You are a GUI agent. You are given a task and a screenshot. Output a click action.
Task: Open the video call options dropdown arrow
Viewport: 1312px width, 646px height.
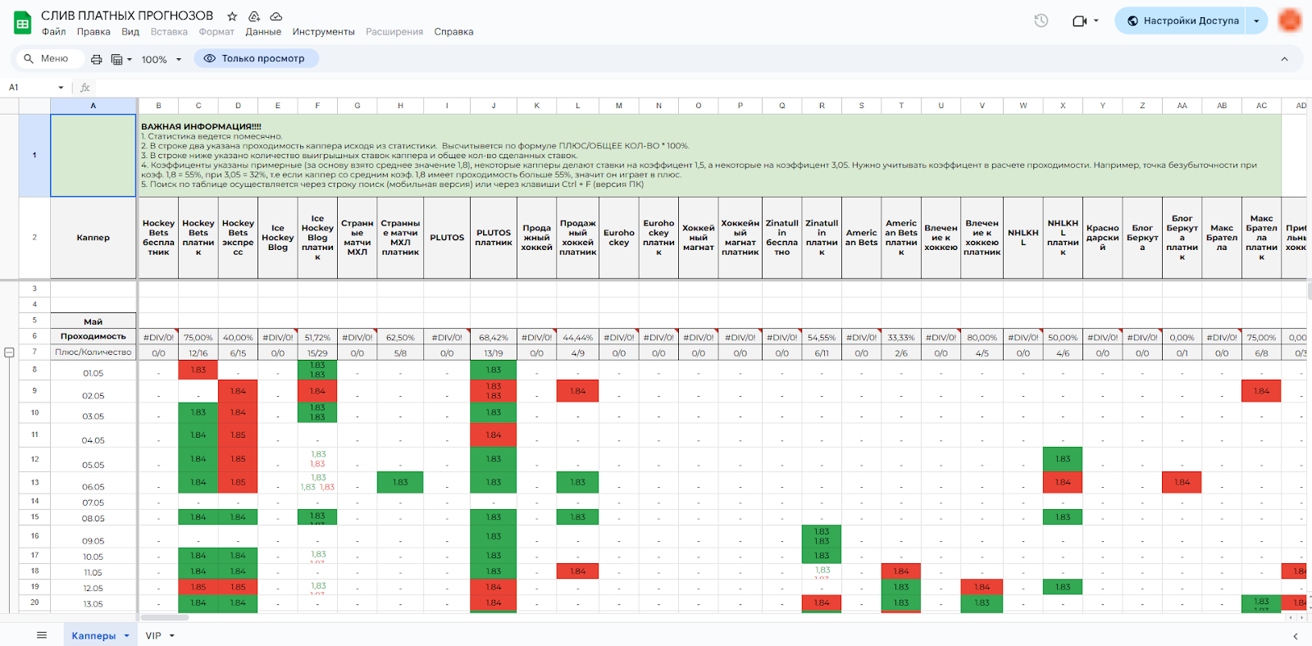click(x=1096, y=20)
